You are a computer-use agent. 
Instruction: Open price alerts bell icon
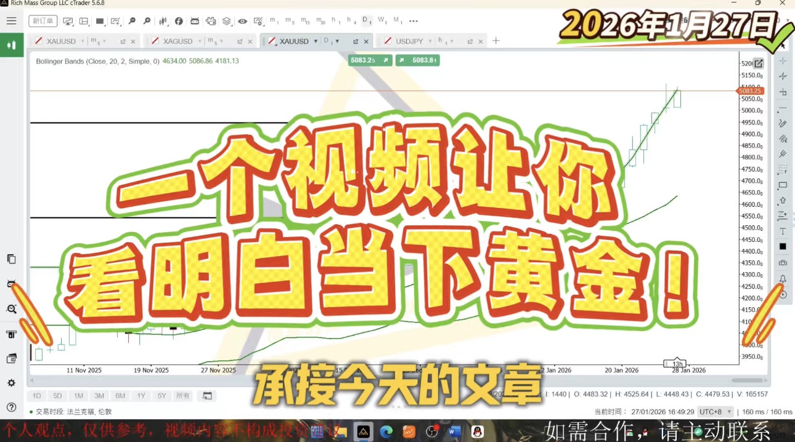[783, 279]
